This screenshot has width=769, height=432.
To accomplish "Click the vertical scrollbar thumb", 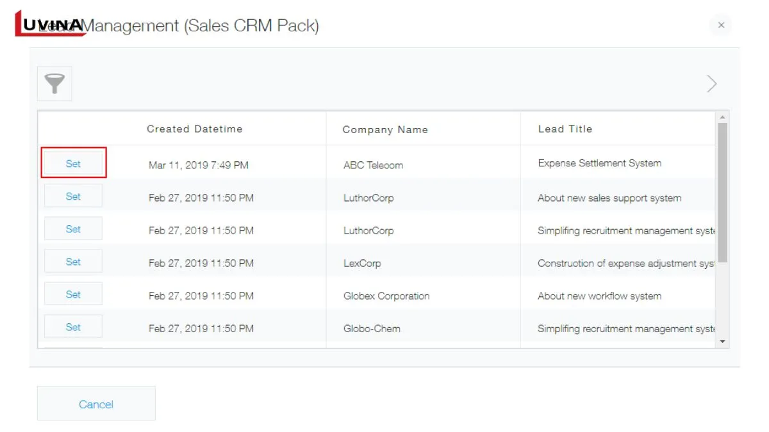I will tap(723, 192).
